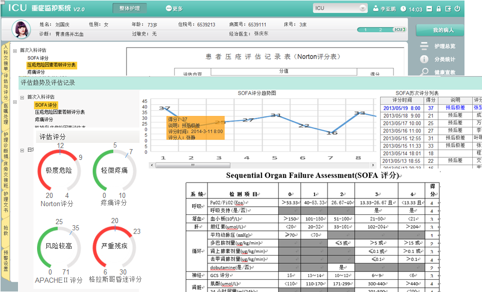Click the power/logout icon in header

tap(457, 9)
